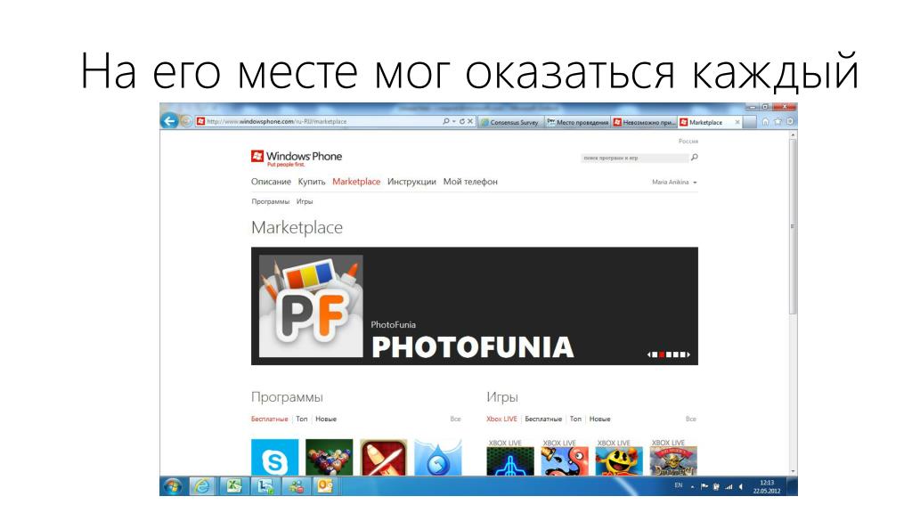Open the Skype app tile

(274, 458)
